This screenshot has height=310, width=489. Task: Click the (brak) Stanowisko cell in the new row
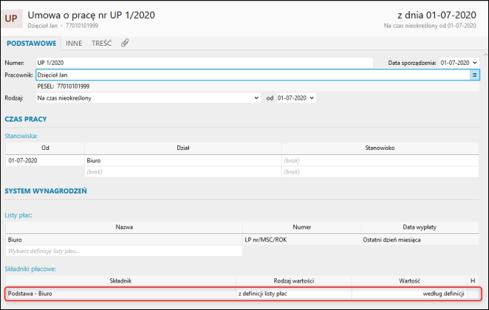380,172
